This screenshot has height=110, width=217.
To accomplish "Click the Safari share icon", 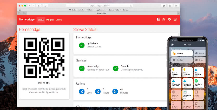I will click(x=170, y=5).
